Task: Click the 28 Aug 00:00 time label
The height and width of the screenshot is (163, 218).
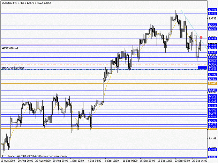Action: (x=60, y=161)
